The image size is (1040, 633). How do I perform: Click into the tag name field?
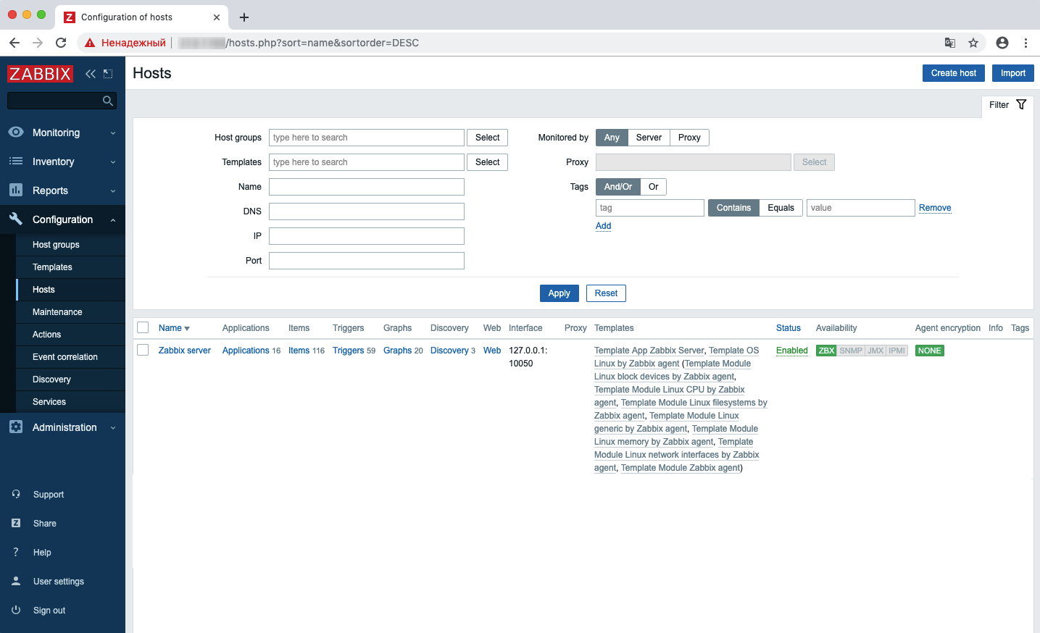click(x=650, y=208)
